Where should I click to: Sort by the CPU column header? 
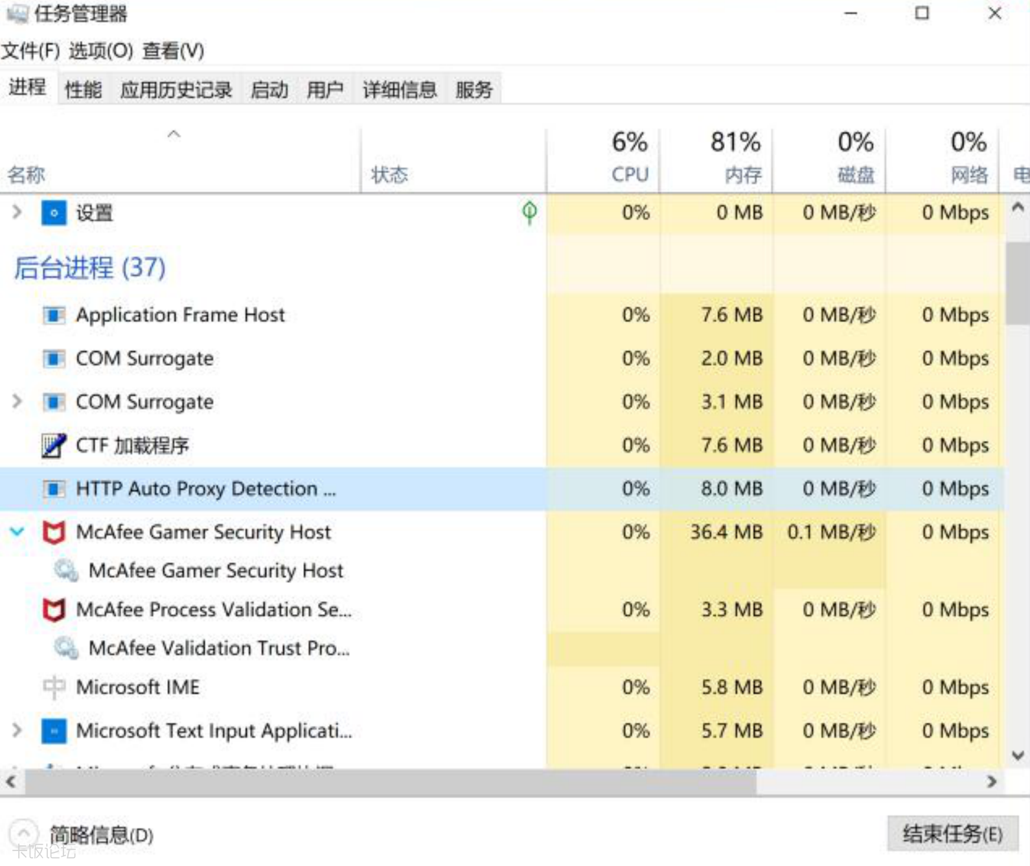point(603,159)
